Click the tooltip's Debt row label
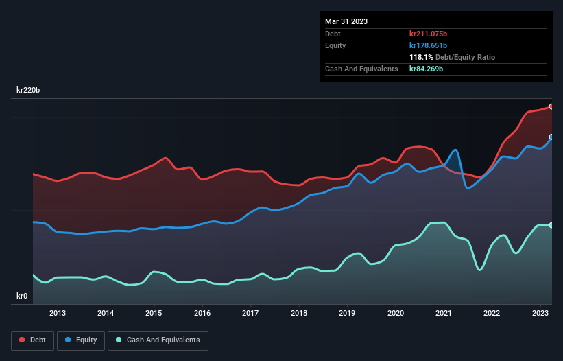The height and width of the screenshot is (361, 563). pos(333,34)
